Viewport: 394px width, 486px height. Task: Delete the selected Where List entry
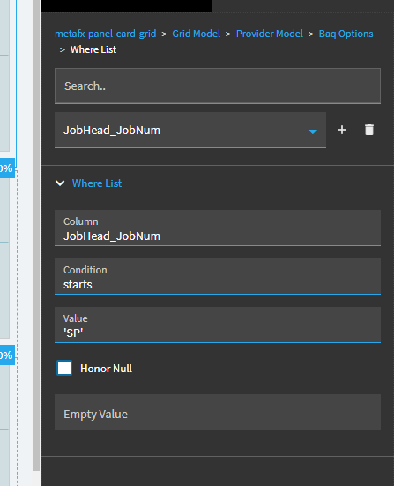pos(369,130)
